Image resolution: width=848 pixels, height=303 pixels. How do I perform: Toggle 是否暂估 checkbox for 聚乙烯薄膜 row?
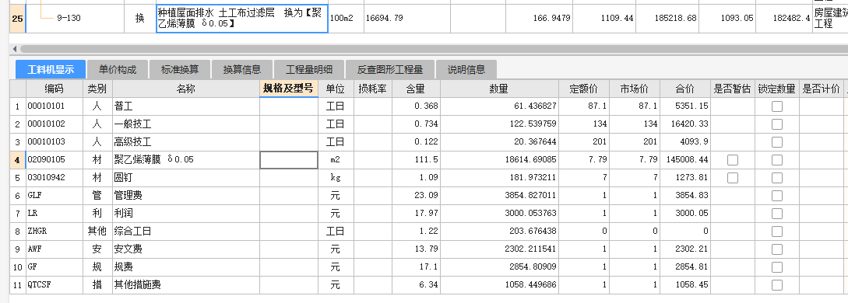(x=732, y=159)
